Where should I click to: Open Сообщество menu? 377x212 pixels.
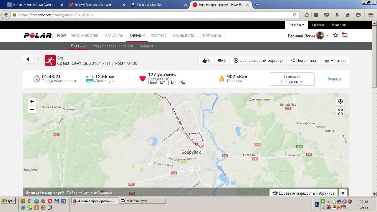pos(184,36)
